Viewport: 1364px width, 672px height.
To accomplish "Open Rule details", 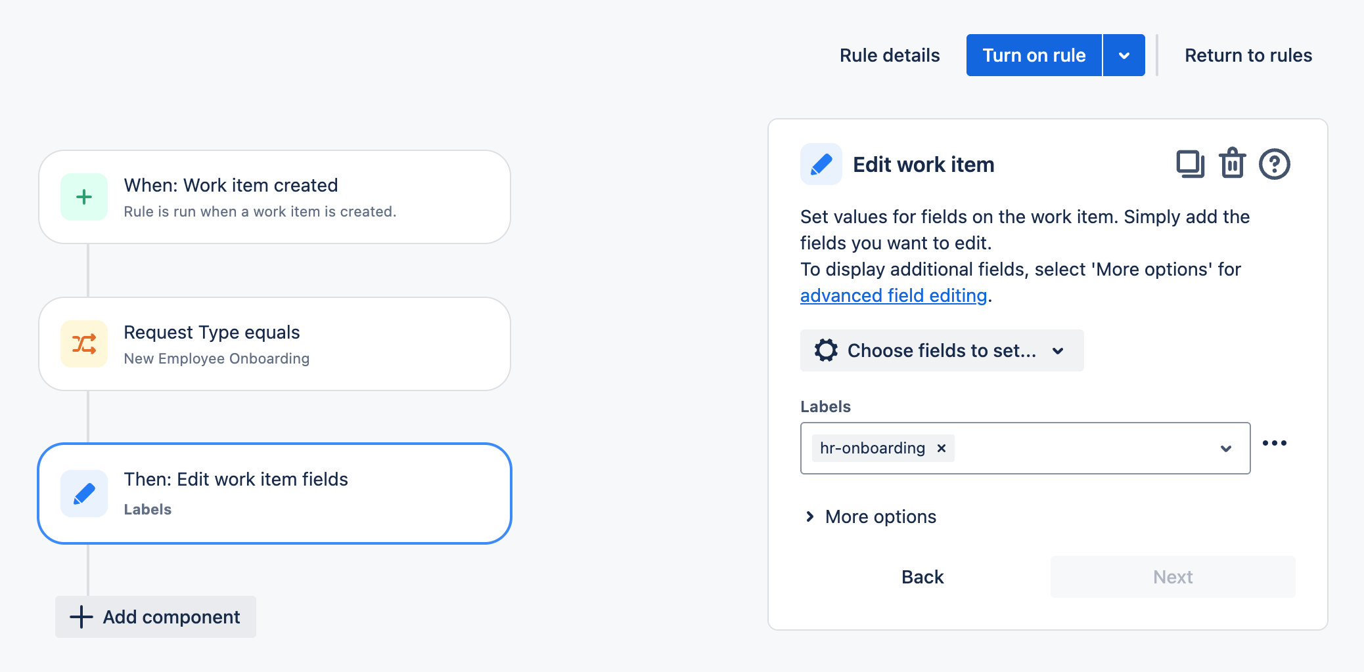I will tap(890, 56).
